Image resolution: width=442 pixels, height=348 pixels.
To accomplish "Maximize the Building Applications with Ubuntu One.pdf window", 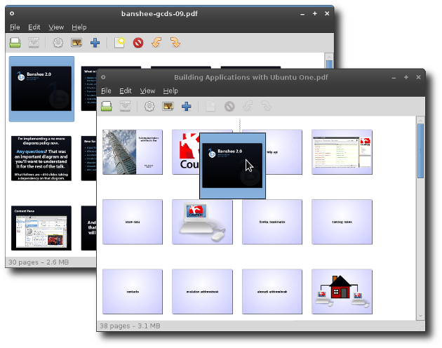I will pyautogui.click(x=406, y=77).
